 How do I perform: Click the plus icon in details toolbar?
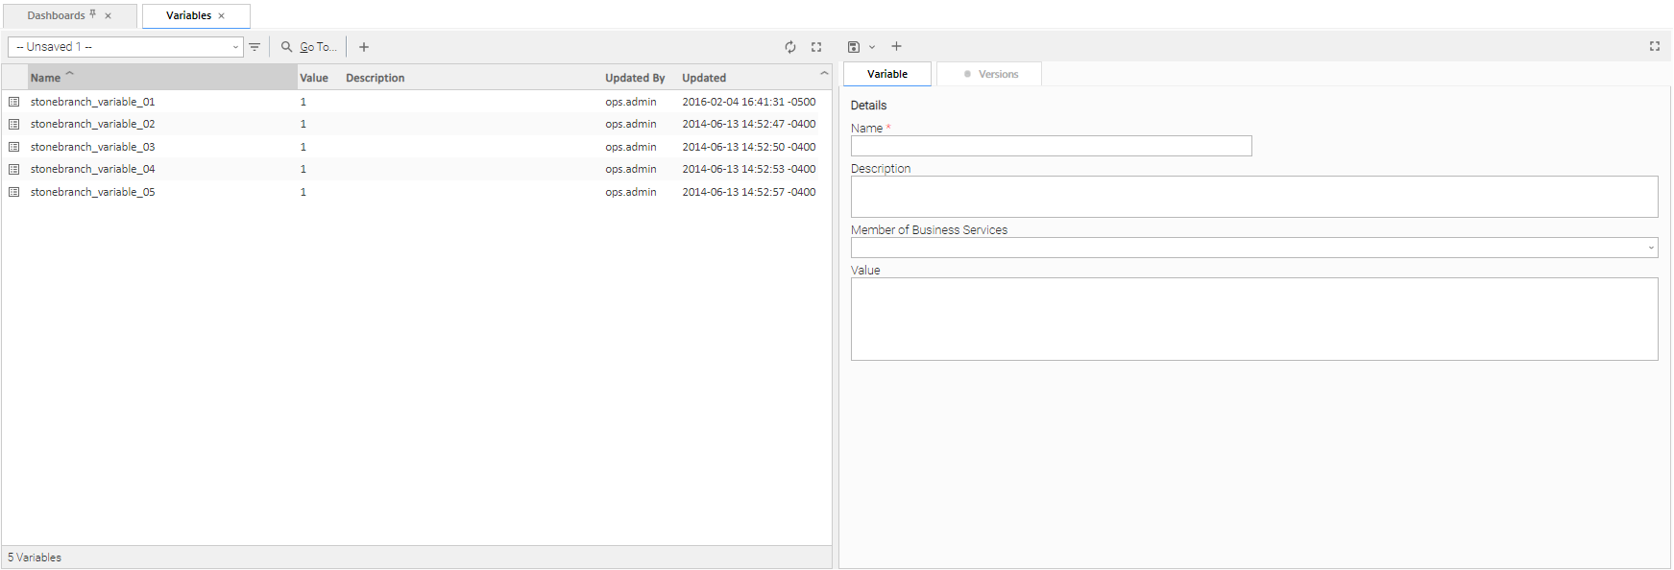pos(896,46)
